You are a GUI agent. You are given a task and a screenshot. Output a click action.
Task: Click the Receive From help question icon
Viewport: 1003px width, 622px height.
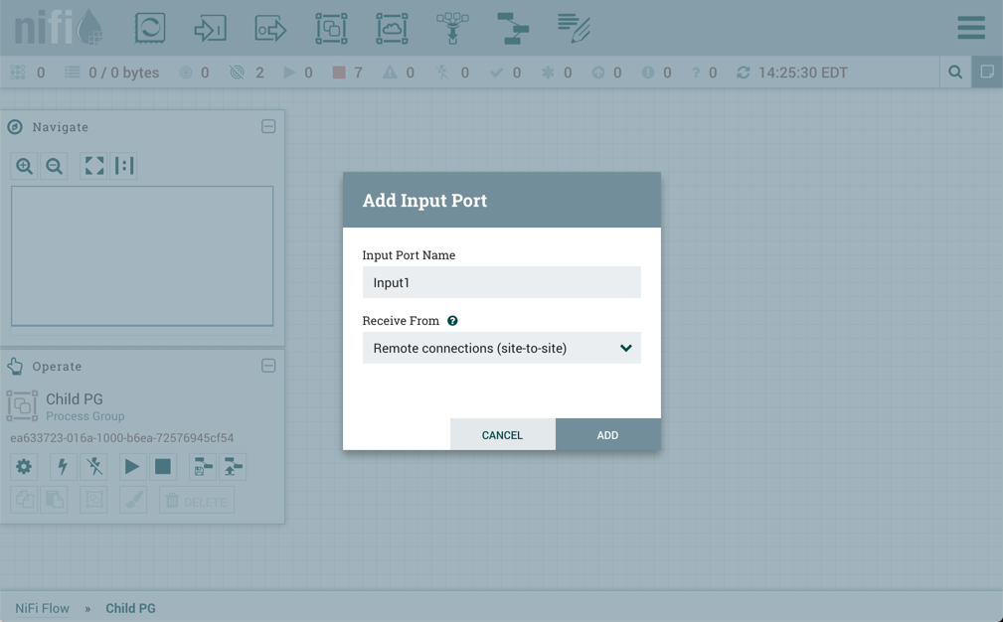(x=452, y=320)
